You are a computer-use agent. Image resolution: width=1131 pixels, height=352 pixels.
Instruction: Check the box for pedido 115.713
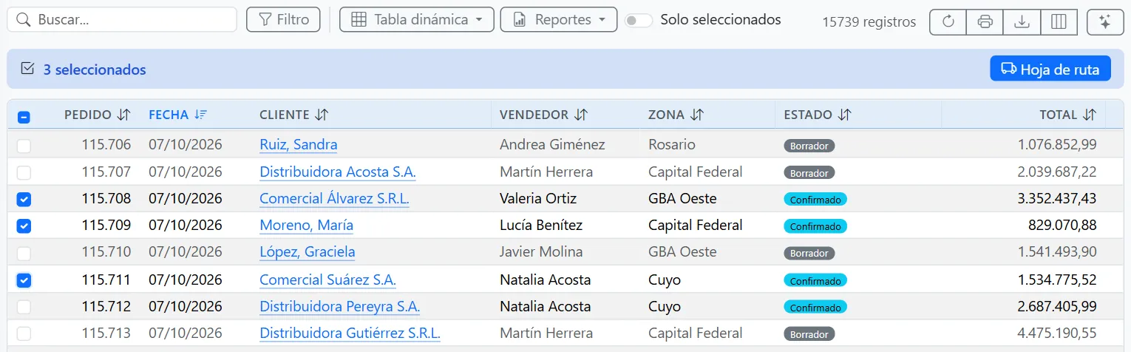pos(24,334)
